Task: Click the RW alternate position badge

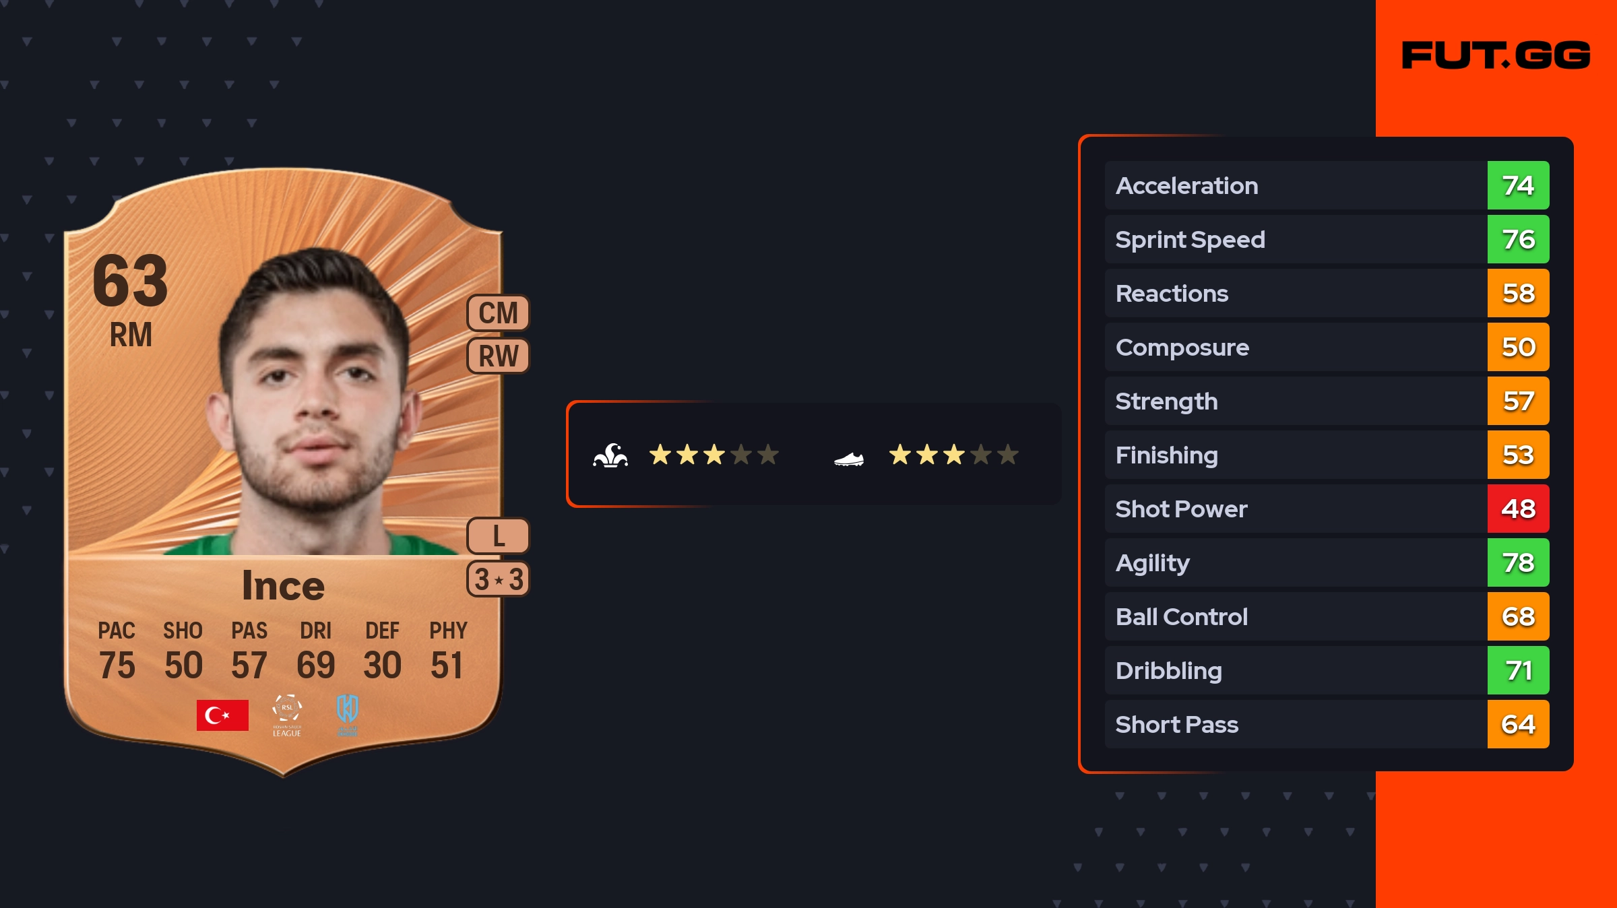Action: [499, 356]
